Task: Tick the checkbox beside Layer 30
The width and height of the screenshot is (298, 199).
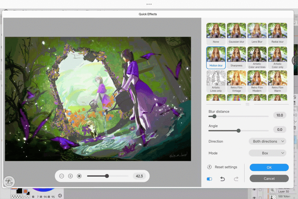Action: tap(260, 190)
